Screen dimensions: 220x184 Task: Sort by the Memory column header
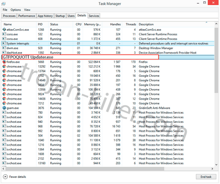[92, 24]
